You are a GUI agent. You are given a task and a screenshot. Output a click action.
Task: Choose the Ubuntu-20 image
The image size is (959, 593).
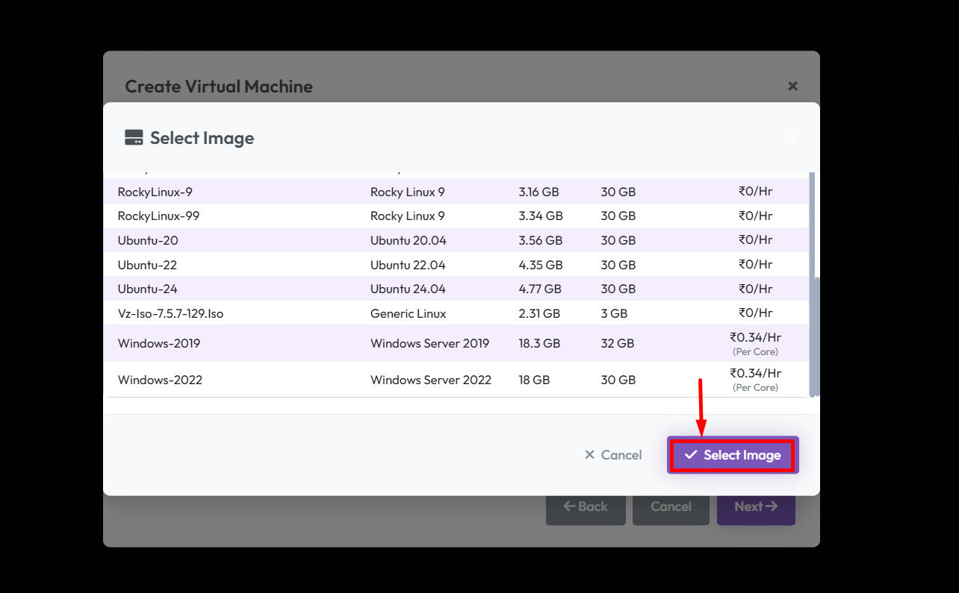pos(148,240)
